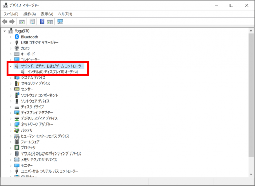Select インテル(R) ディスプレイ用オーディオ device
The width and height of the screenshot is (255, 186).
[x=53, y=72]
